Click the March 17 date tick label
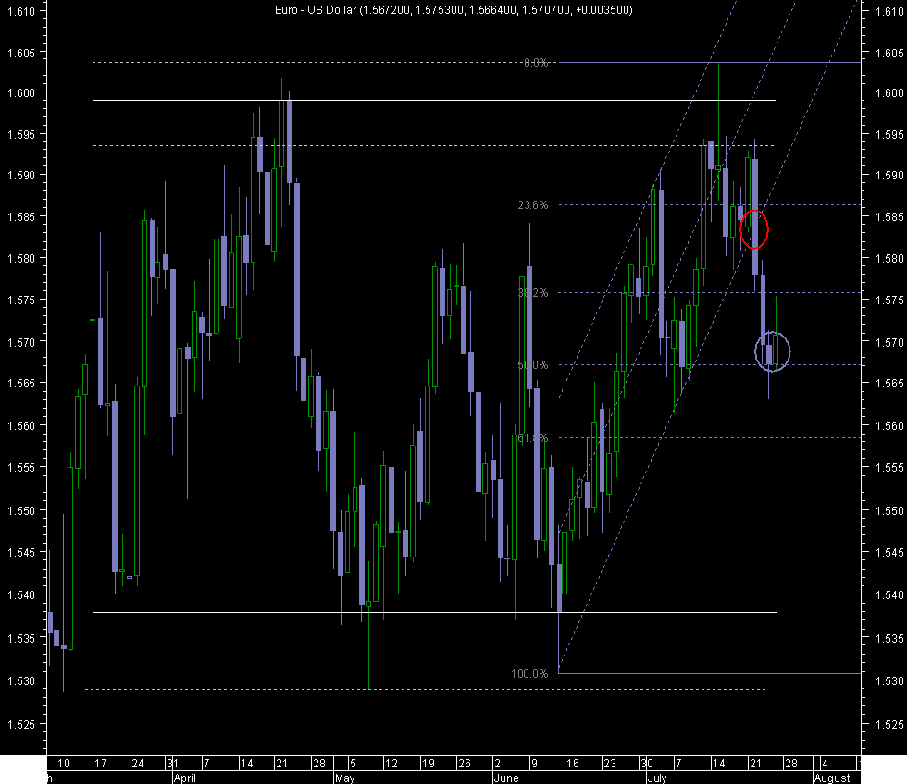The width and height of the screenshot is (907, 784). tap(101, 764)
